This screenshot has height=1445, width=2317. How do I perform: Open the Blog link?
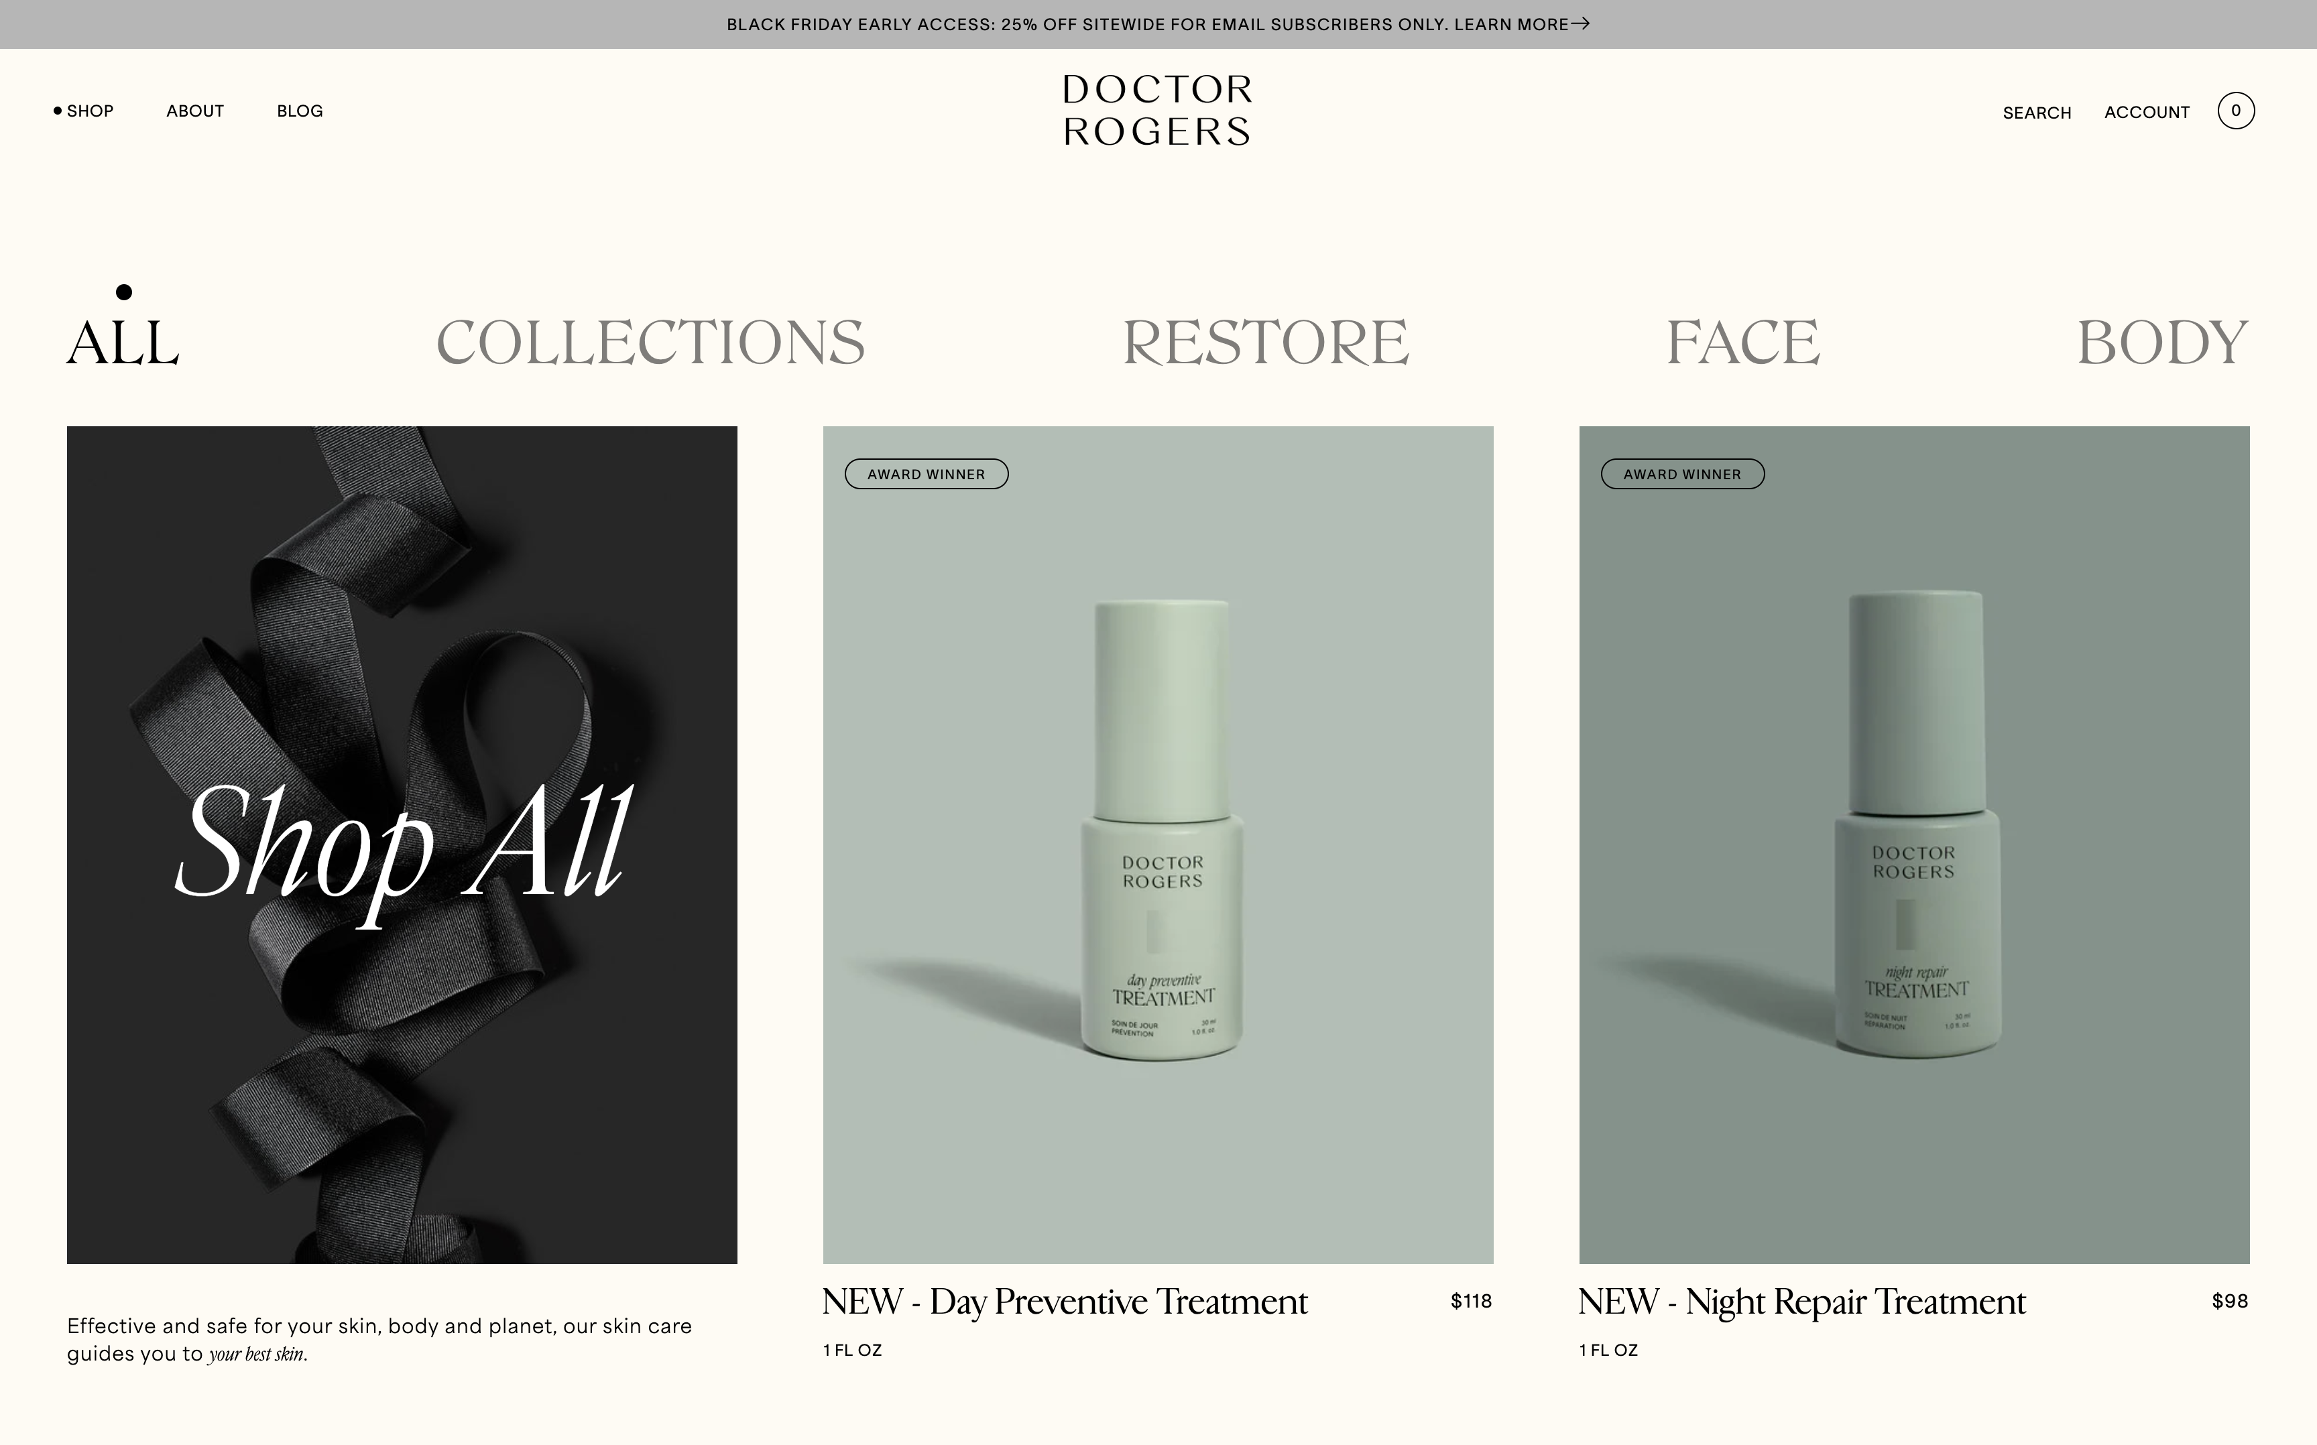tap(300, 111)
